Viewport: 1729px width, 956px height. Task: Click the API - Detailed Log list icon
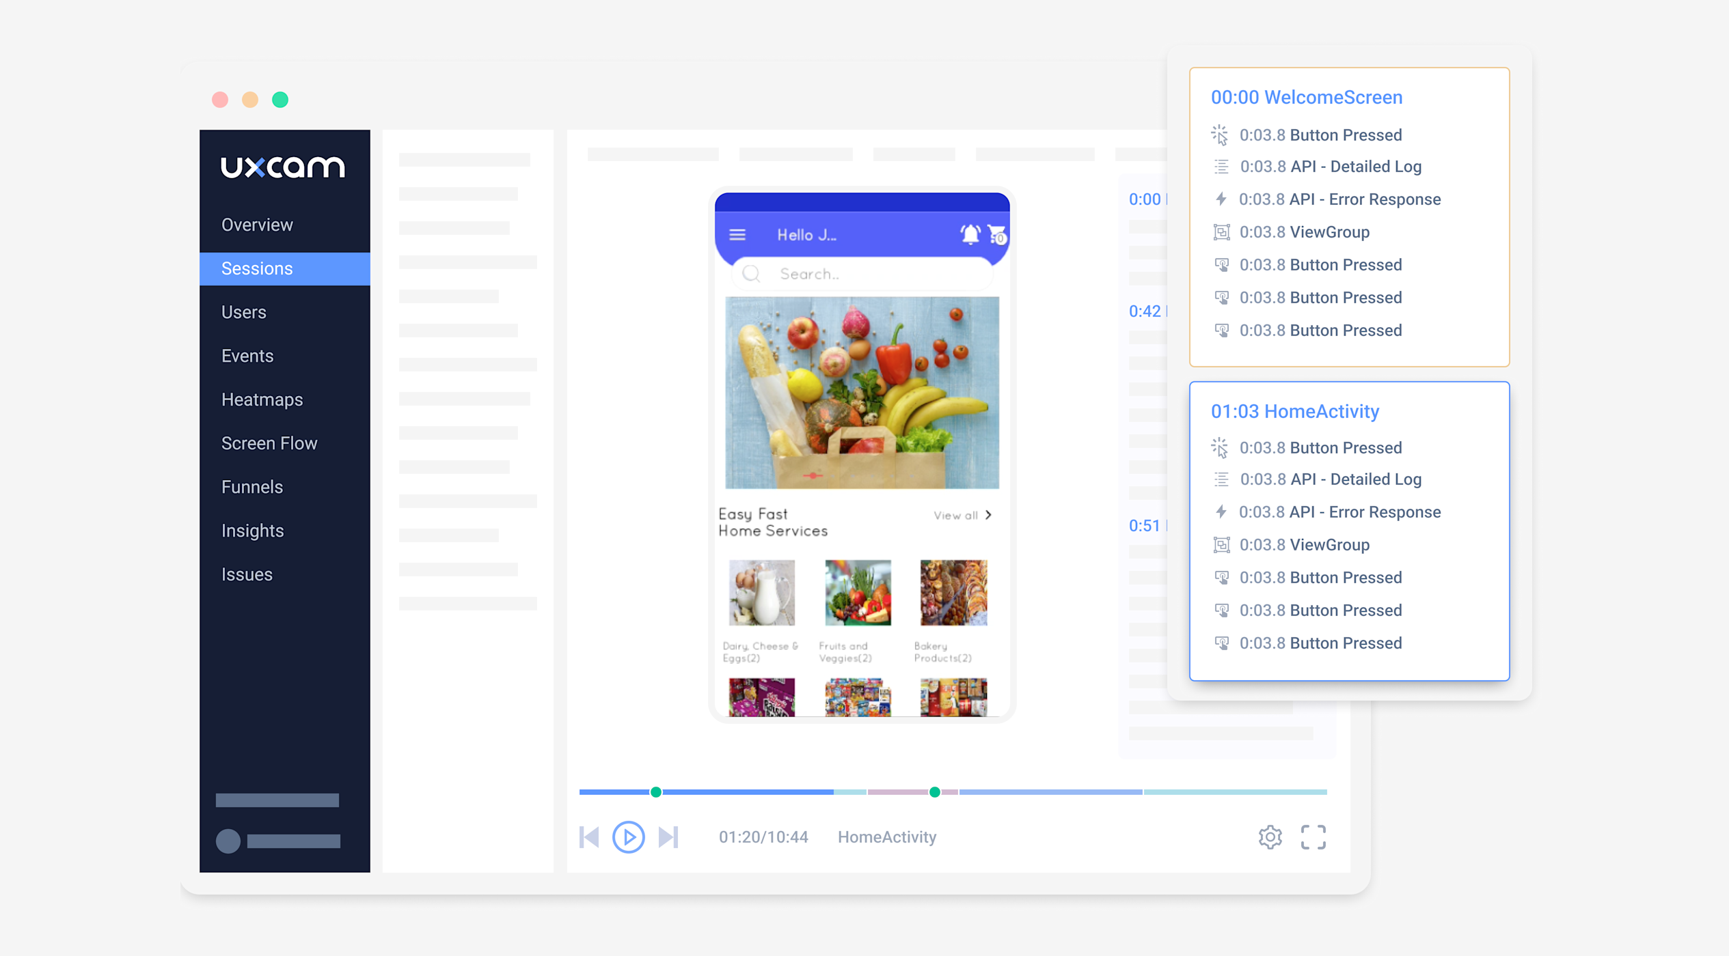click(x=1222, y=166)
